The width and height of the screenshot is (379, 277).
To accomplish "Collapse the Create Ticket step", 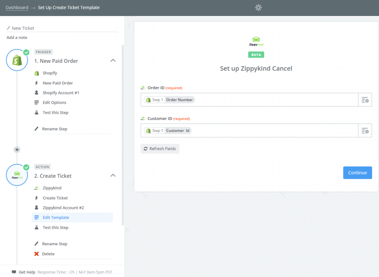I will coord(113,176).
